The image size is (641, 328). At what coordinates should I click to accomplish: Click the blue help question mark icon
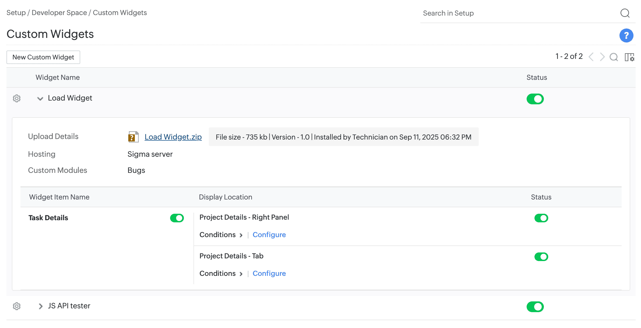pos(626,35)
